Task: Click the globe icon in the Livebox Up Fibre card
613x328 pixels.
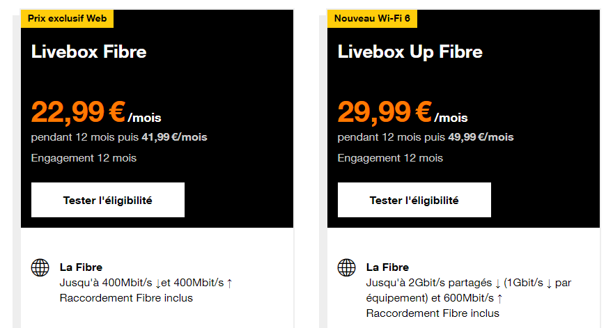Action: click(347, 267)
